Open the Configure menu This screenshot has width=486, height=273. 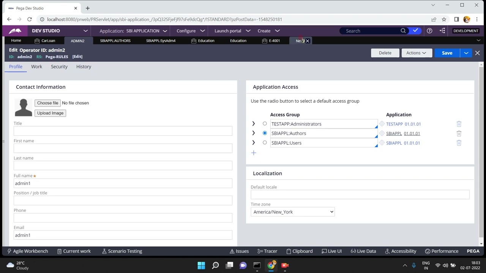coord(191,31)
